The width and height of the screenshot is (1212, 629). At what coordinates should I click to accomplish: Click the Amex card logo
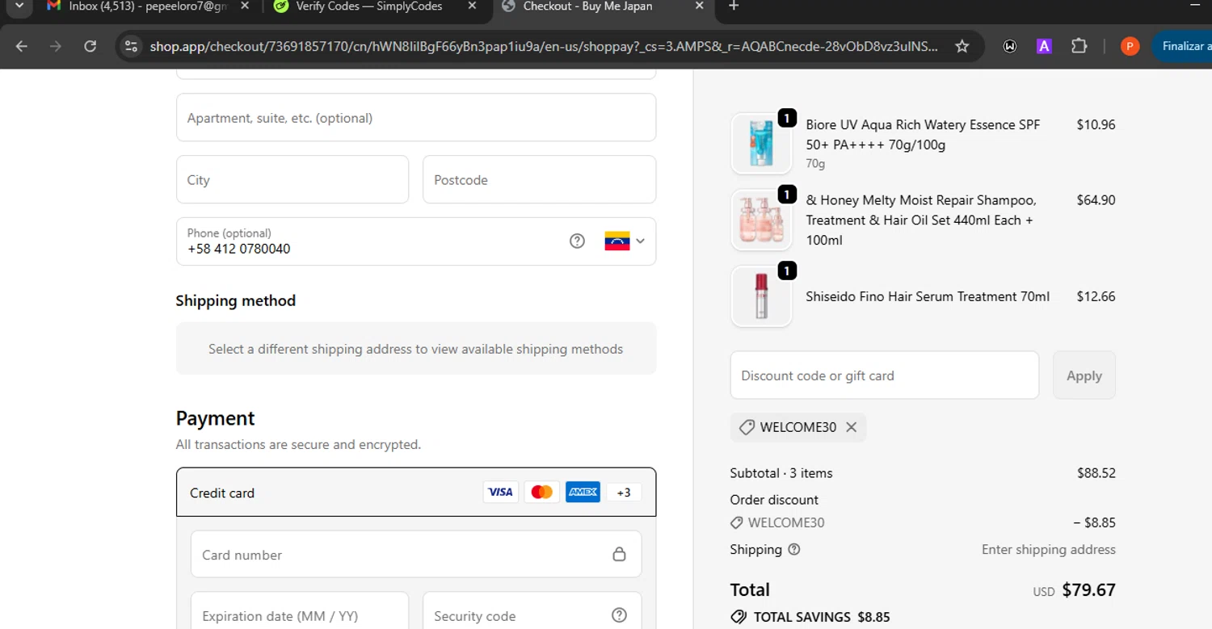tap(583, 492)
